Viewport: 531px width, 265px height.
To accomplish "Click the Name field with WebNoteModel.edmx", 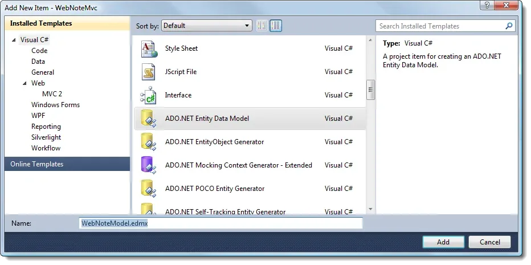I will coord(221,223).
